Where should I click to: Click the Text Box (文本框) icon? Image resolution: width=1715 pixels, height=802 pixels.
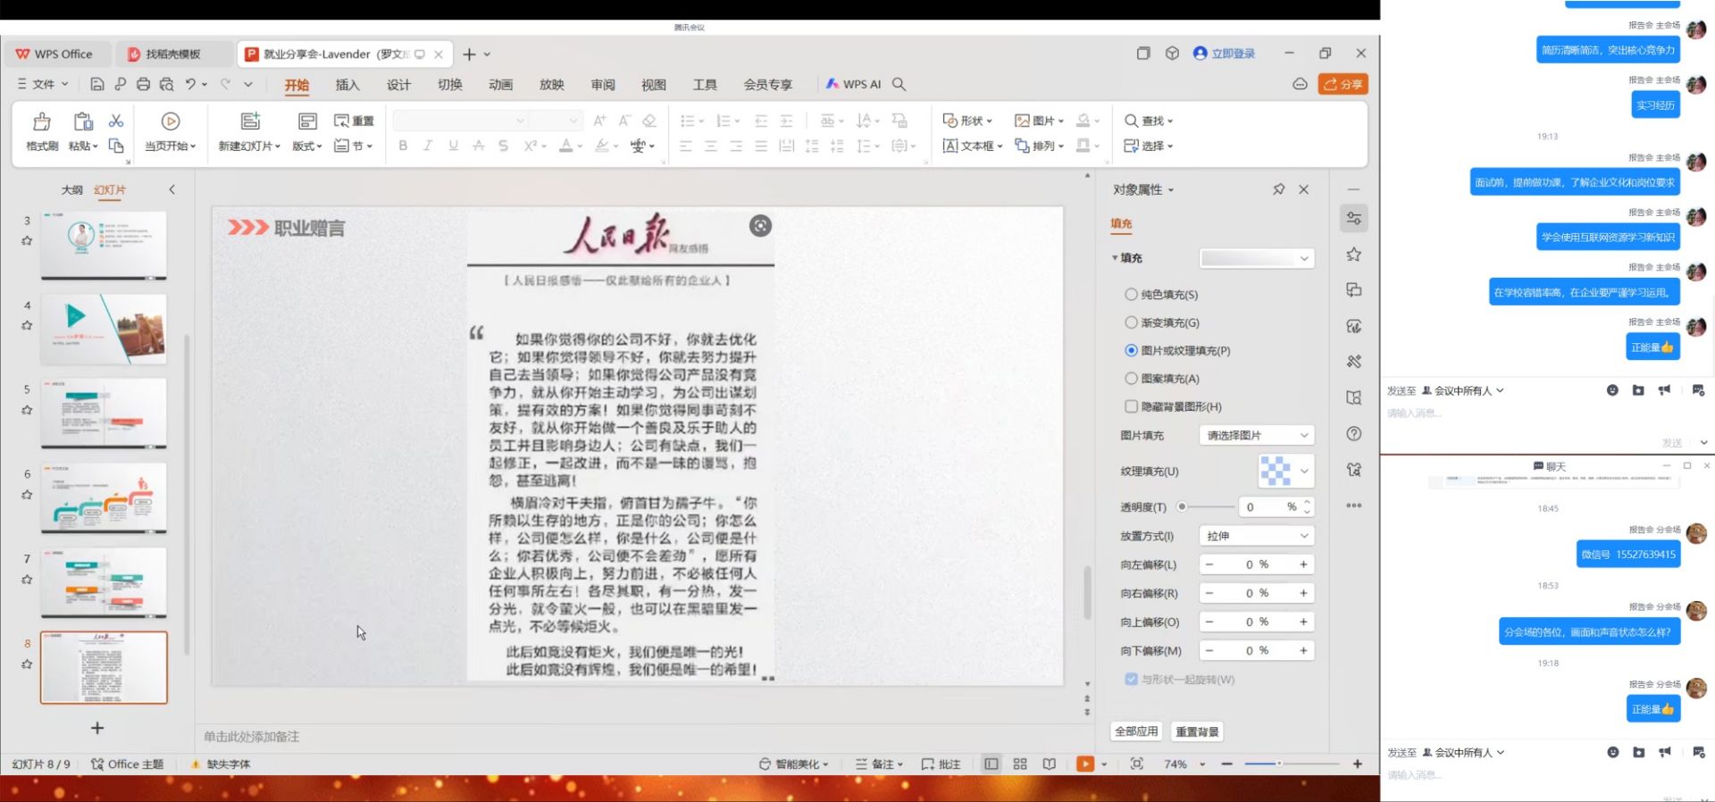(950, 146)
